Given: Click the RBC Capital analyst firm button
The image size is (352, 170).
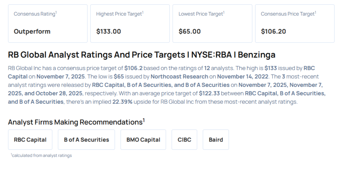Looking at the screenshot, I should pos(30,140).
